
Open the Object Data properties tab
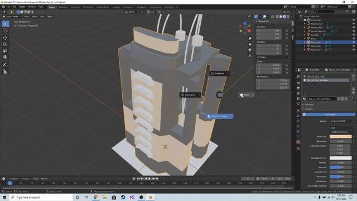point(298,136)
